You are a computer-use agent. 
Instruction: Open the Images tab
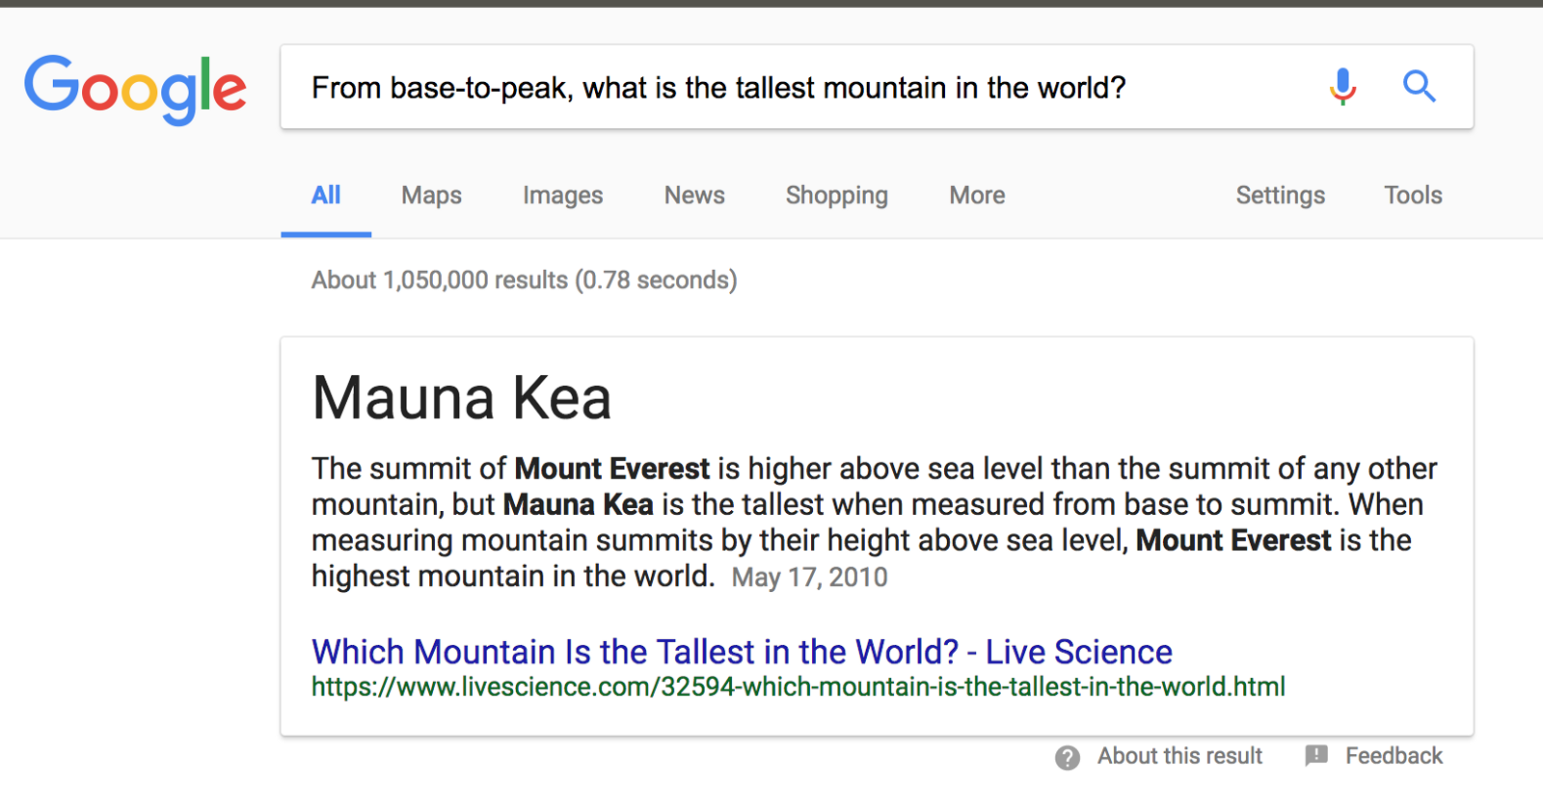[x=562, y=196]
